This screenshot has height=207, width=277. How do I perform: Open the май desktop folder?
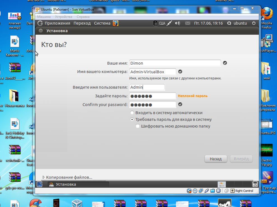pyautogui.click(x=267, y=71)
